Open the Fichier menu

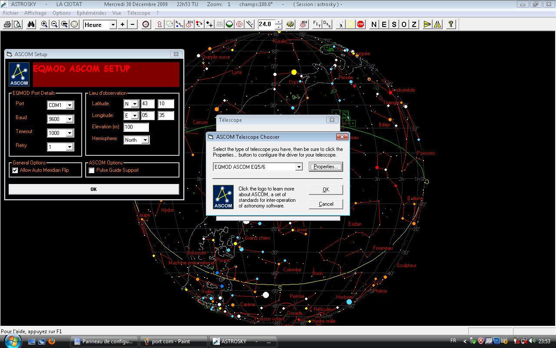11,13
